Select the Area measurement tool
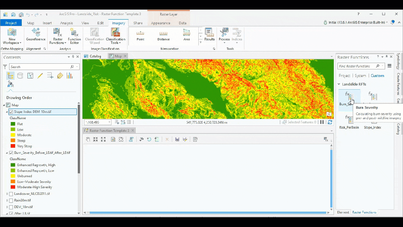 186,35
